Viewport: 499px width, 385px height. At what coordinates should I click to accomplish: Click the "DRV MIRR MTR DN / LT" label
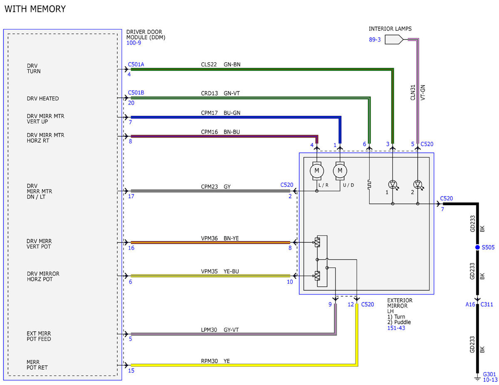40,191
